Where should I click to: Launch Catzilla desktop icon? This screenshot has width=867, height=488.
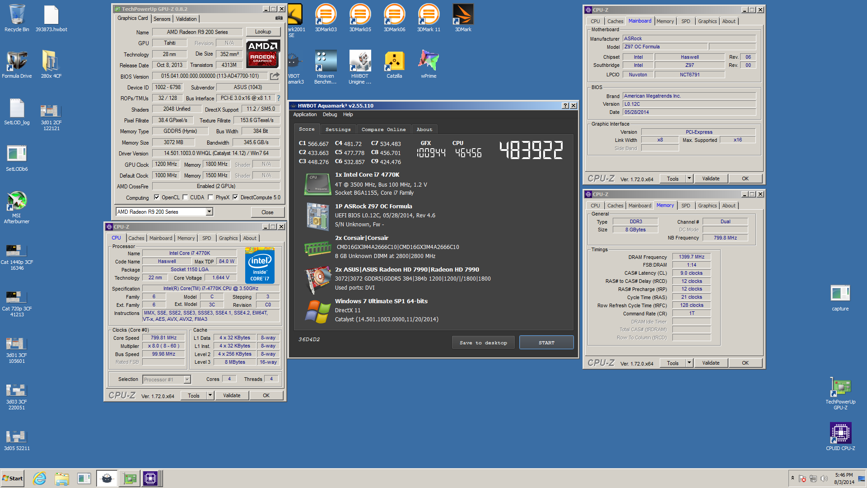pos(394,65)
